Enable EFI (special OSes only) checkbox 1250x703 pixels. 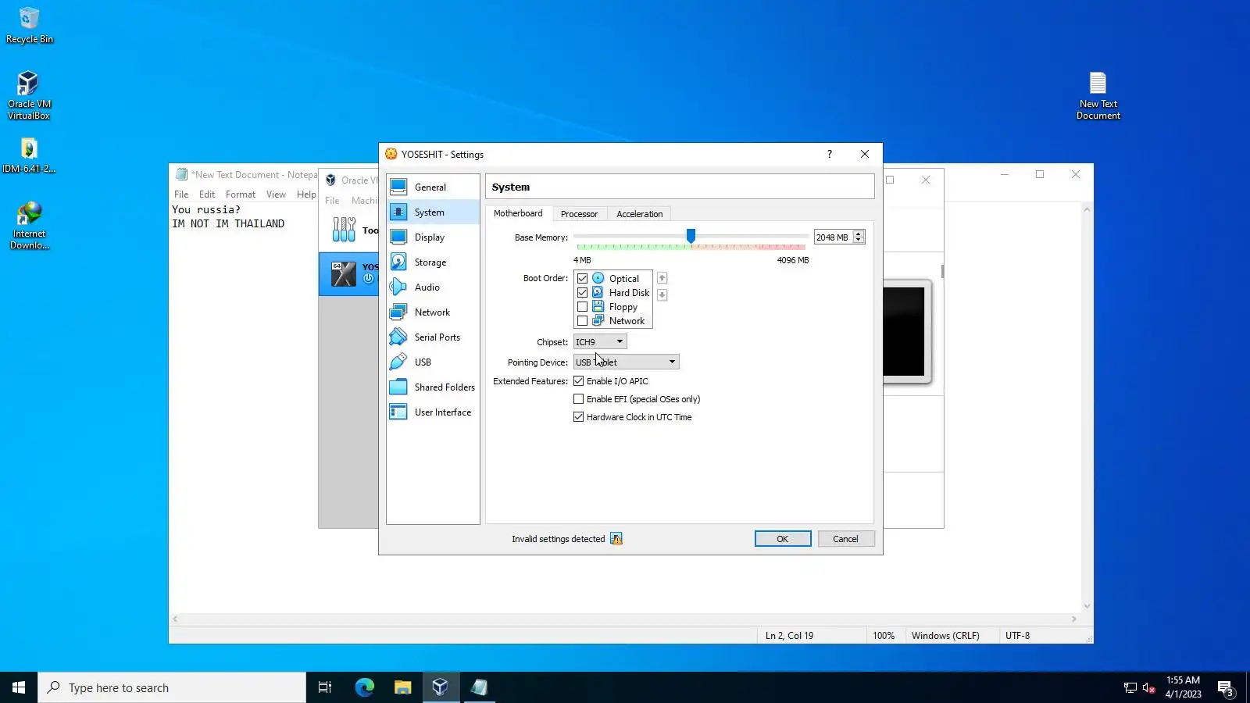tap(578, 399)
